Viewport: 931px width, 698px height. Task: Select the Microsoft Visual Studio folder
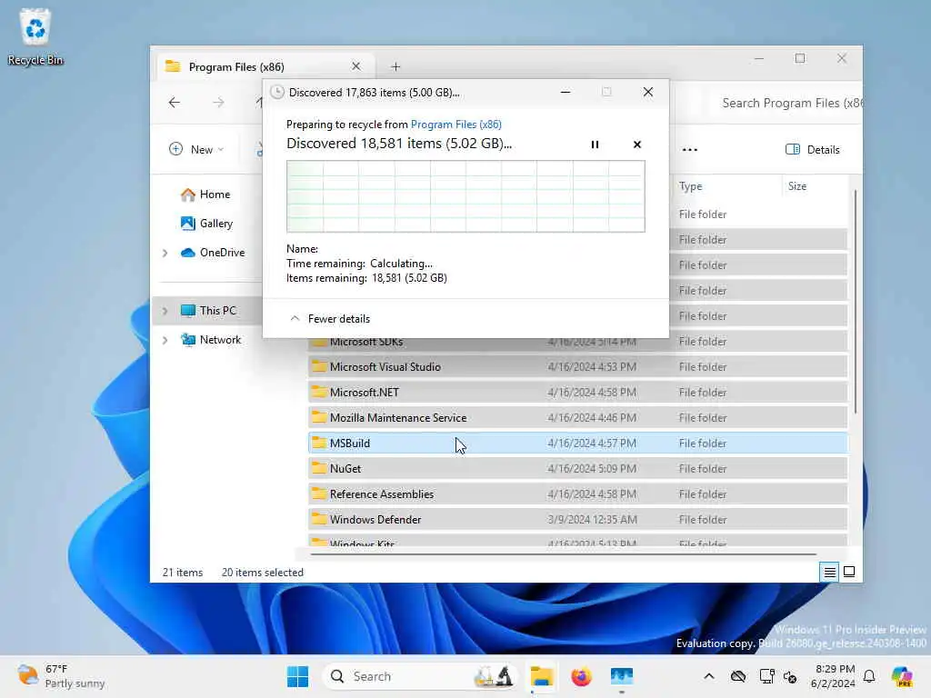point(577,367)
